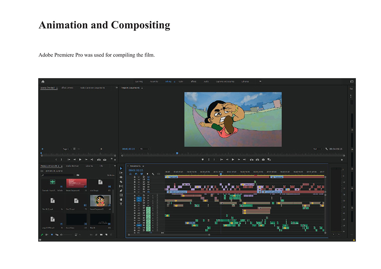Click Overwrite button in Source Monitor
This screenshot has height=269, width=381.
(x=105, y=159)
